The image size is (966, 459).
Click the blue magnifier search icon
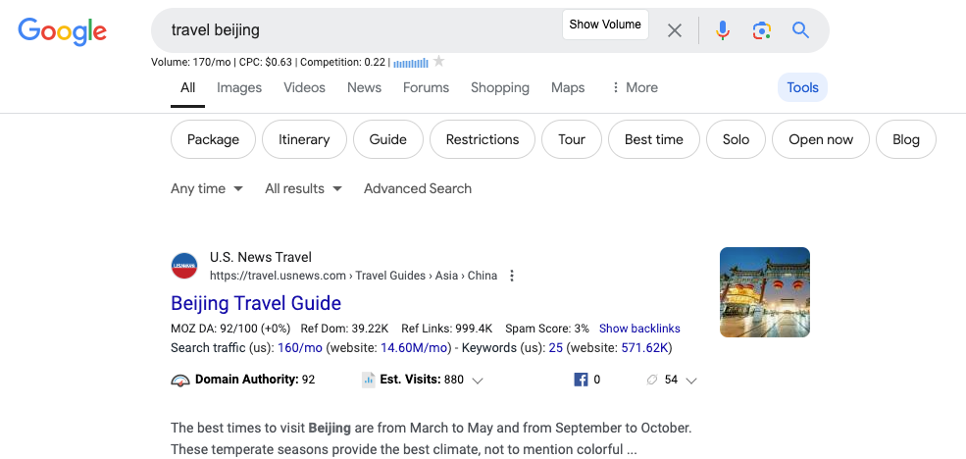click(x=800, y=29)
